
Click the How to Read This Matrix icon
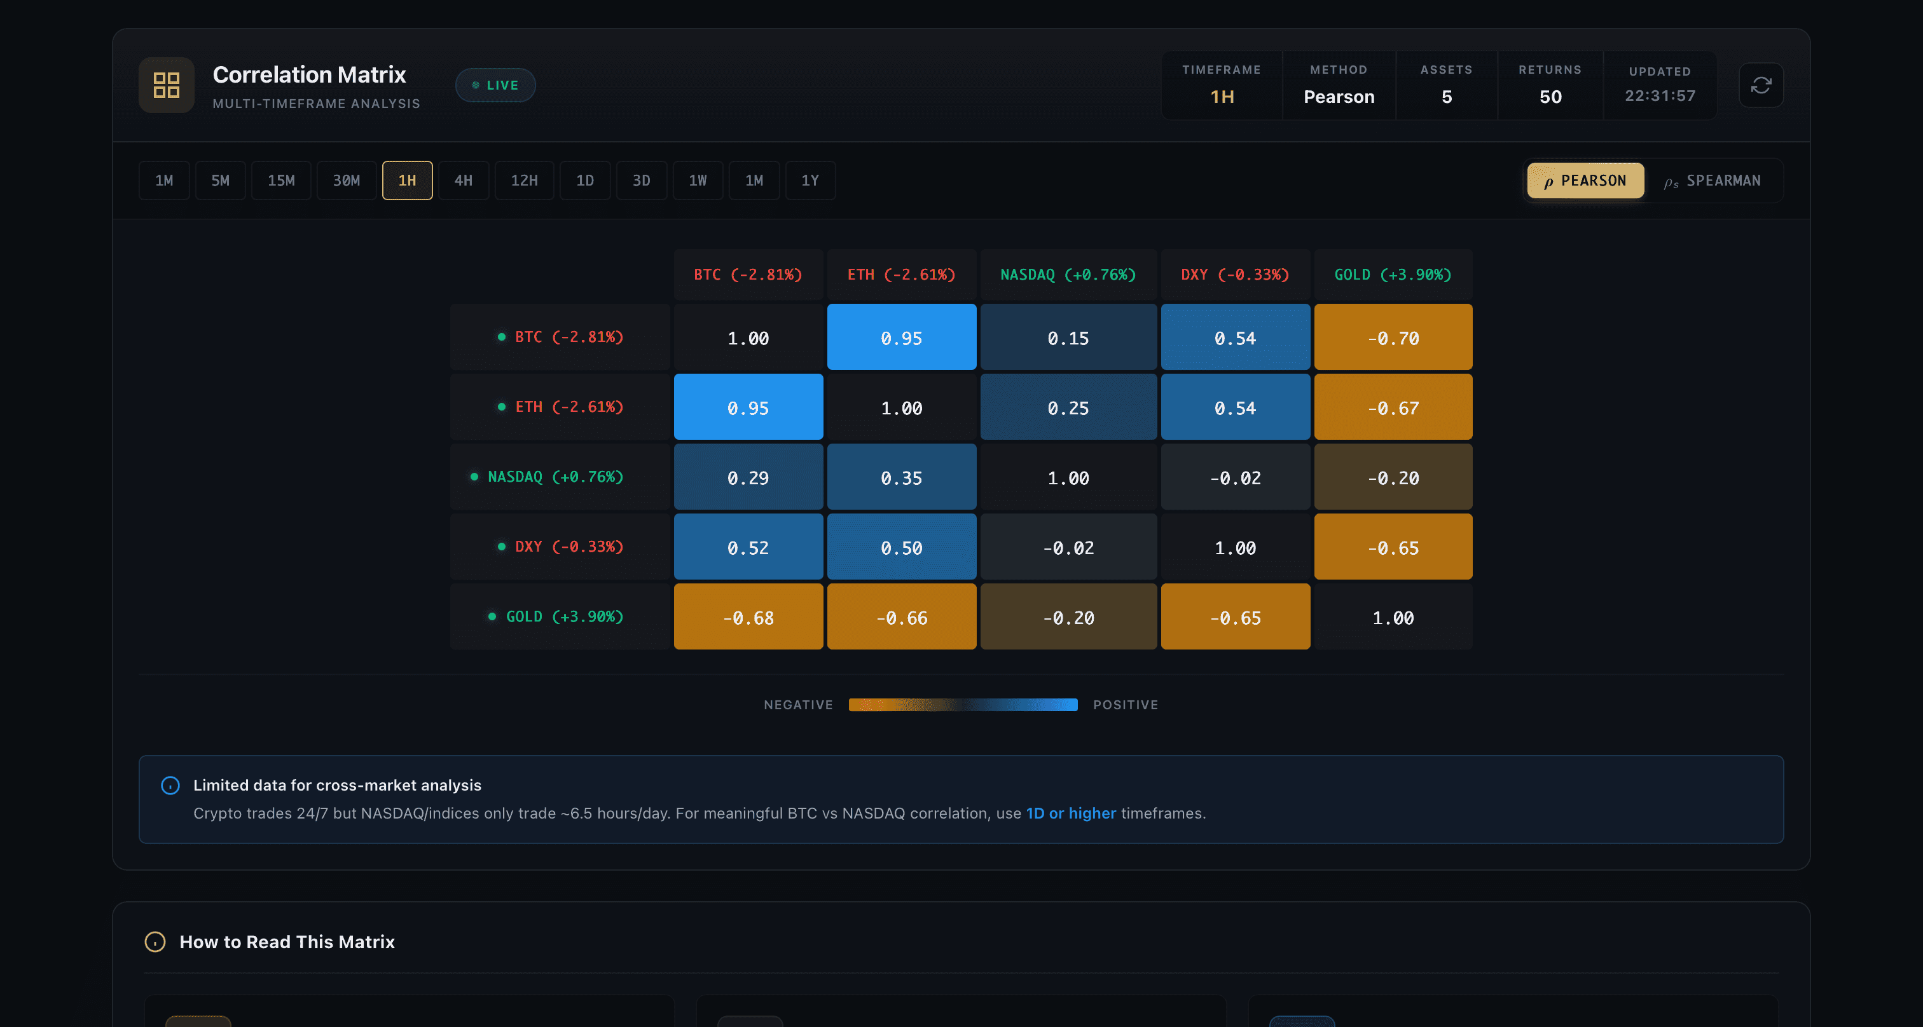coord(155,942)
